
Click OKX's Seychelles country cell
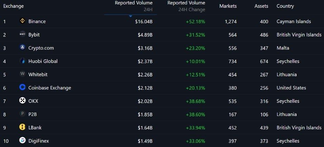(x=288, y=101)
